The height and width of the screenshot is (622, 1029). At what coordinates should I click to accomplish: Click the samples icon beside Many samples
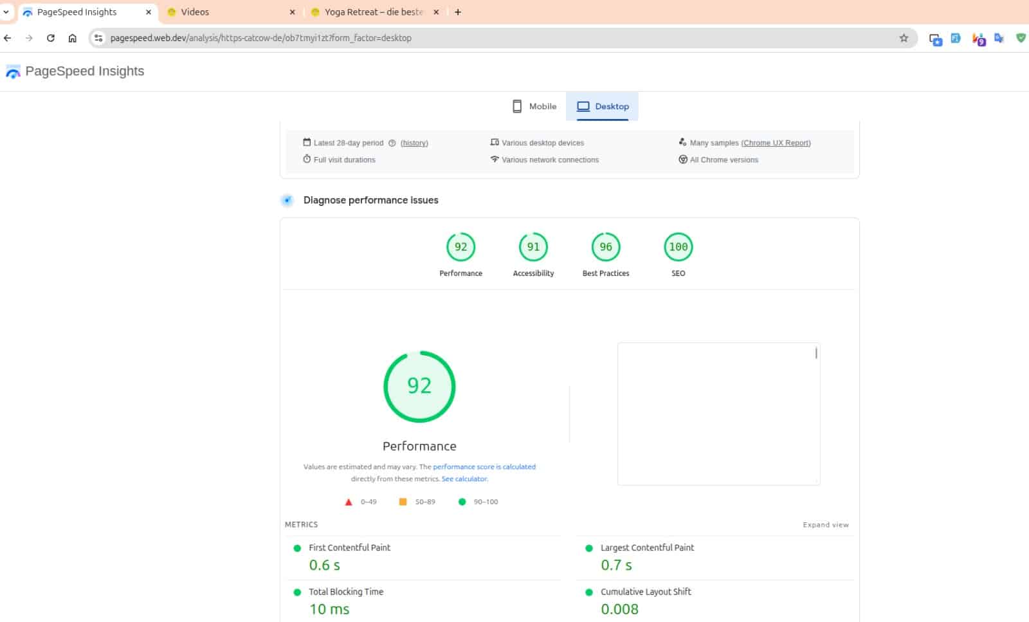(x=683, y=142)
